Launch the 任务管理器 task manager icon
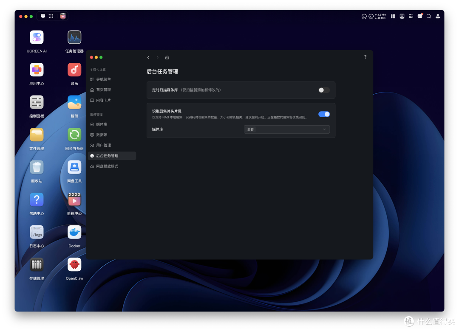 (x=74, y=38)
